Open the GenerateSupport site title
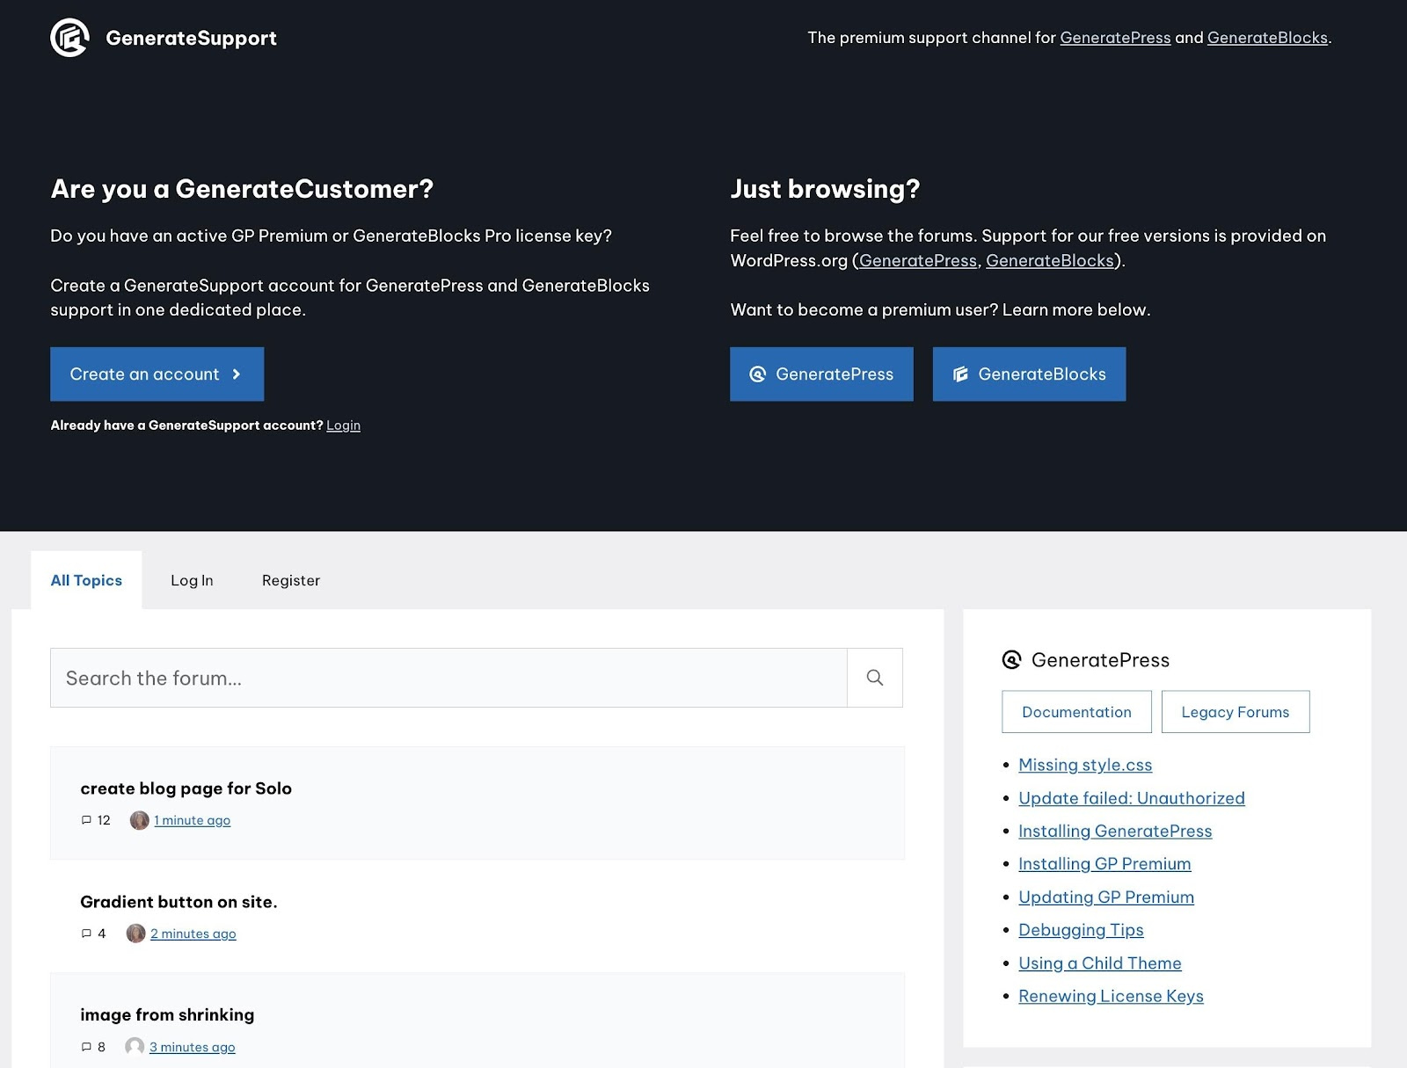Viewport: 1407px width, 1068px height. click(191, 38)
